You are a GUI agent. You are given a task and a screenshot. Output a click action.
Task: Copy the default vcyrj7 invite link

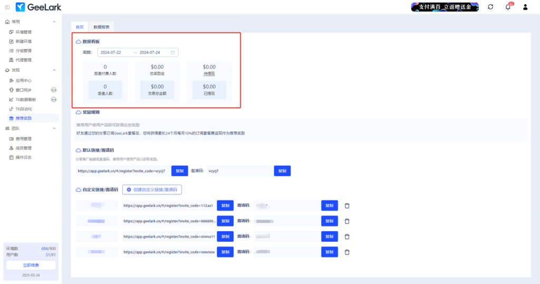179,171
